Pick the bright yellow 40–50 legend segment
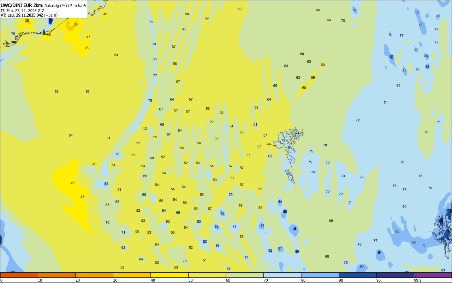This screenshot has width=452, height=283. (169, 275)
